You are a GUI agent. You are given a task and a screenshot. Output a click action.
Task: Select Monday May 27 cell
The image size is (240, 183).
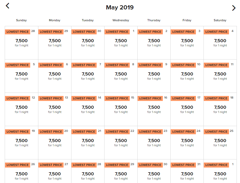[x=55, y=171]
